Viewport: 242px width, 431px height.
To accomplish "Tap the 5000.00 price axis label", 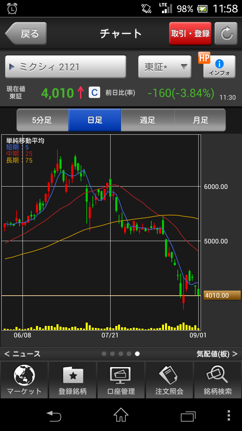I will (x=216, y=241).
